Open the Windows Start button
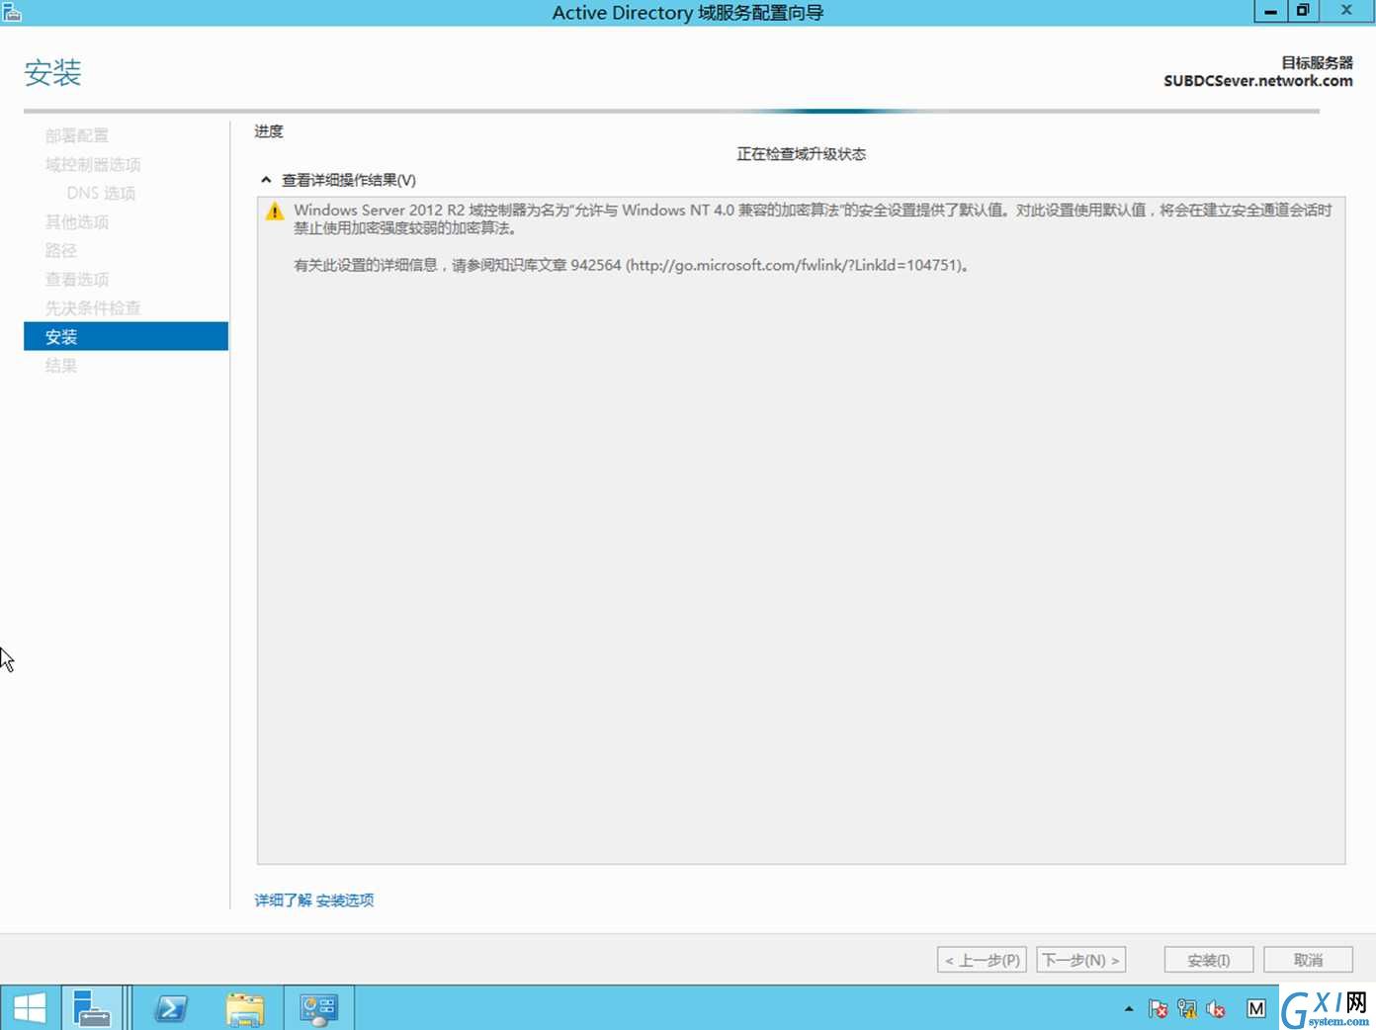Viewport: 1376px width, 1030px height. coord(30,1008)
